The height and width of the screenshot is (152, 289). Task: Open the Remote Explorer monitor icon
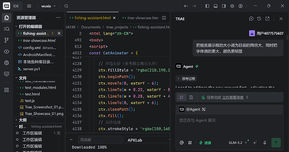pos(6,74)
